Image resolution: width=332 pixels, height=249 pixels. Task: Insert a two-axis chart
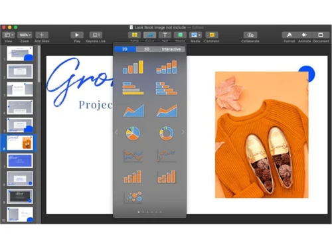pyautogui.click(x=167, y=177)
